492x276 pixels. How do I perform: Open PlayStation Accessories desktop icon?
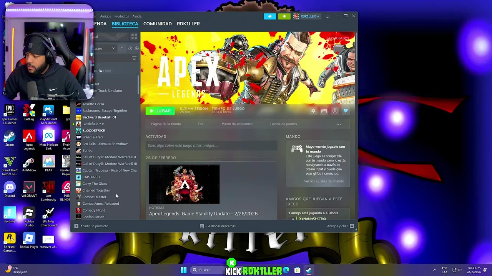click(48, 115)
